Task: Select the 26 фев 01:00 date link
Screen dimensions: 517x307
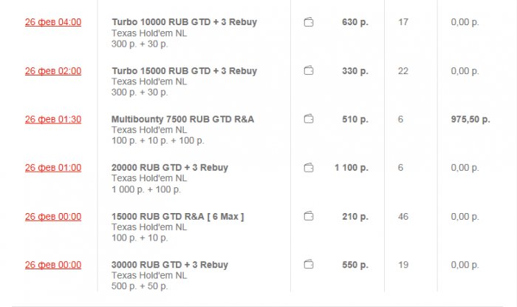Action: point(53,168)
